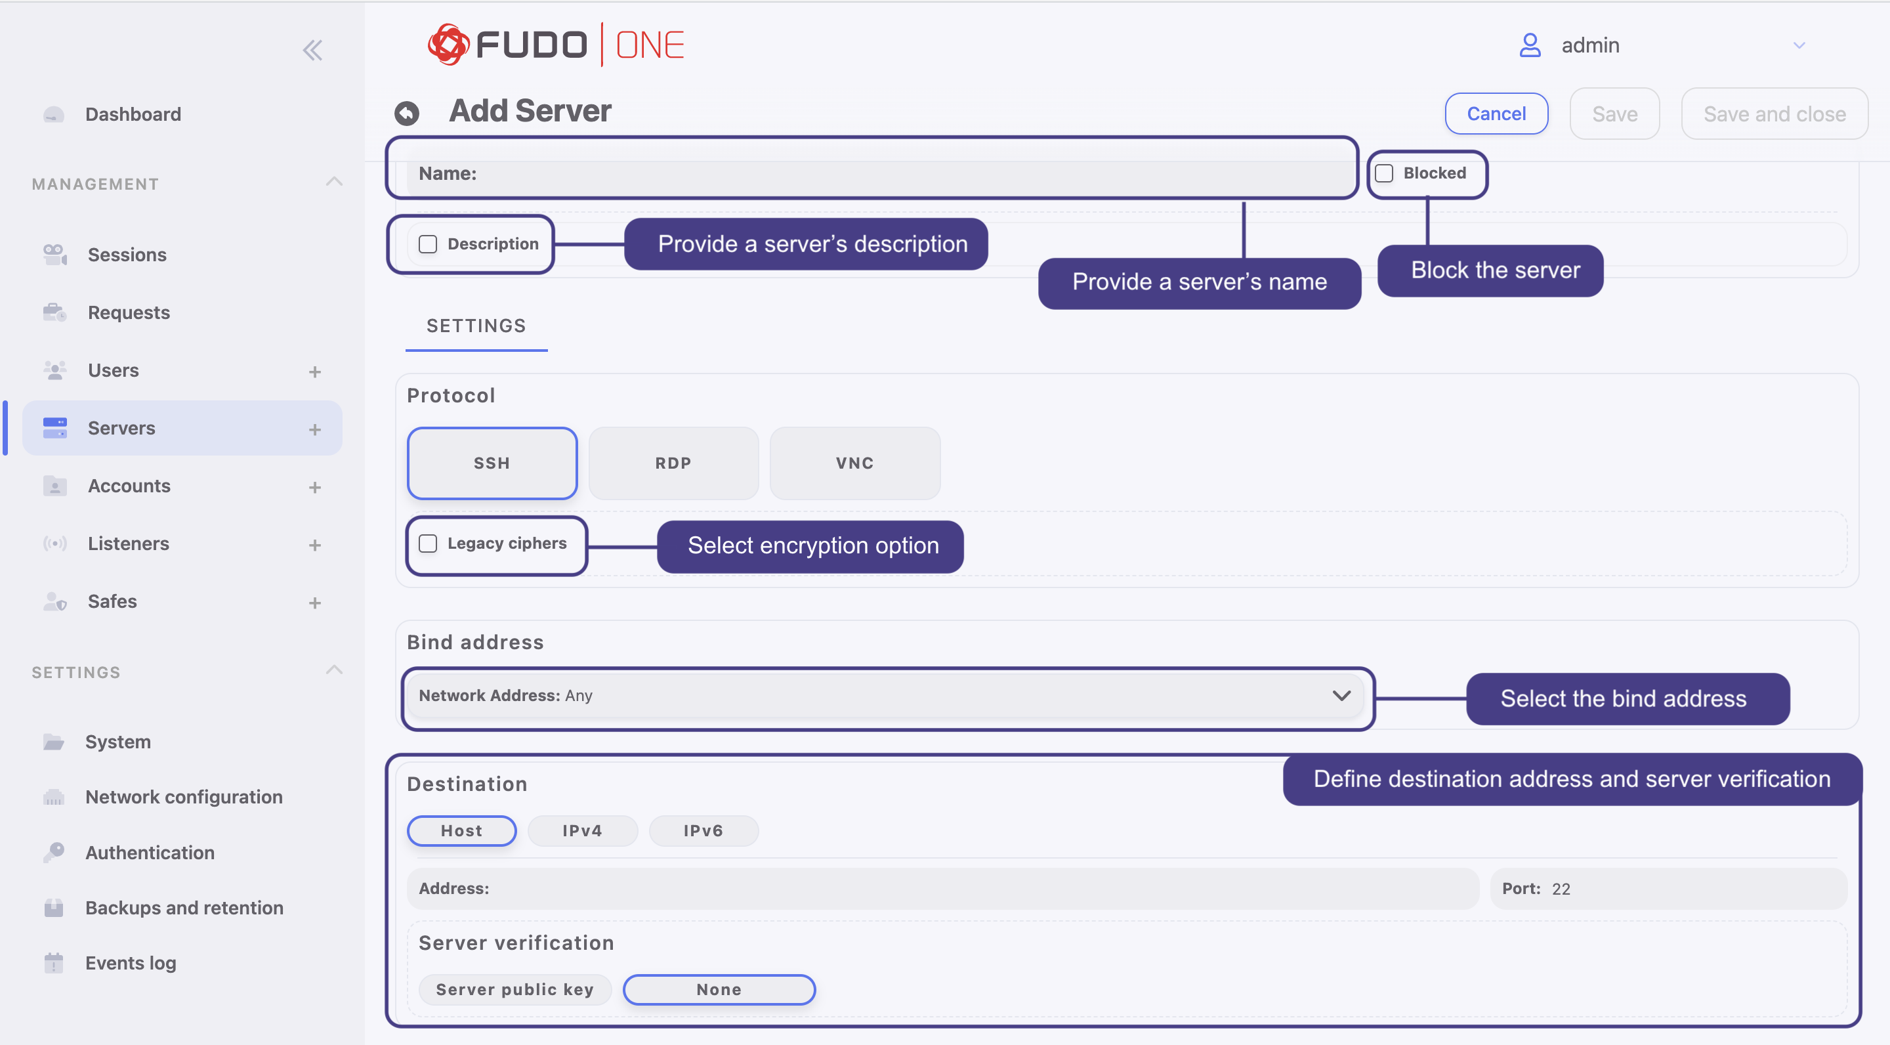The width and height of the screenshot is (1890, 1045).
Task: Click the Accounts sidebar icon
Action: tap(54, 485)
